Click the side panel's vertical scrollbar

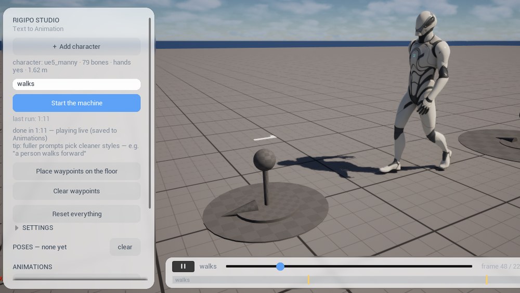150,113
